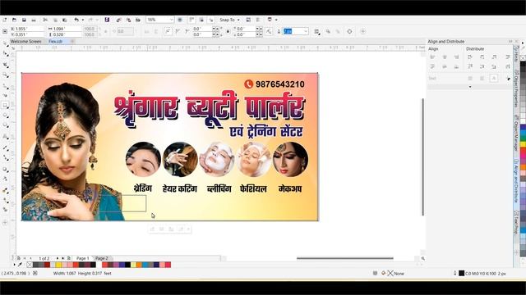Select the Shape tool
Image resolution: width=526 pixels, height=295 pixels.
point(5,54)
